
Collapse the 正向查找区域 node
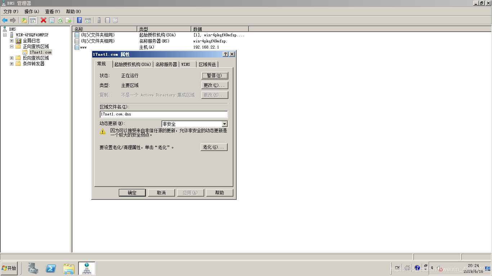pyautogui.click(x=12, y=46)
